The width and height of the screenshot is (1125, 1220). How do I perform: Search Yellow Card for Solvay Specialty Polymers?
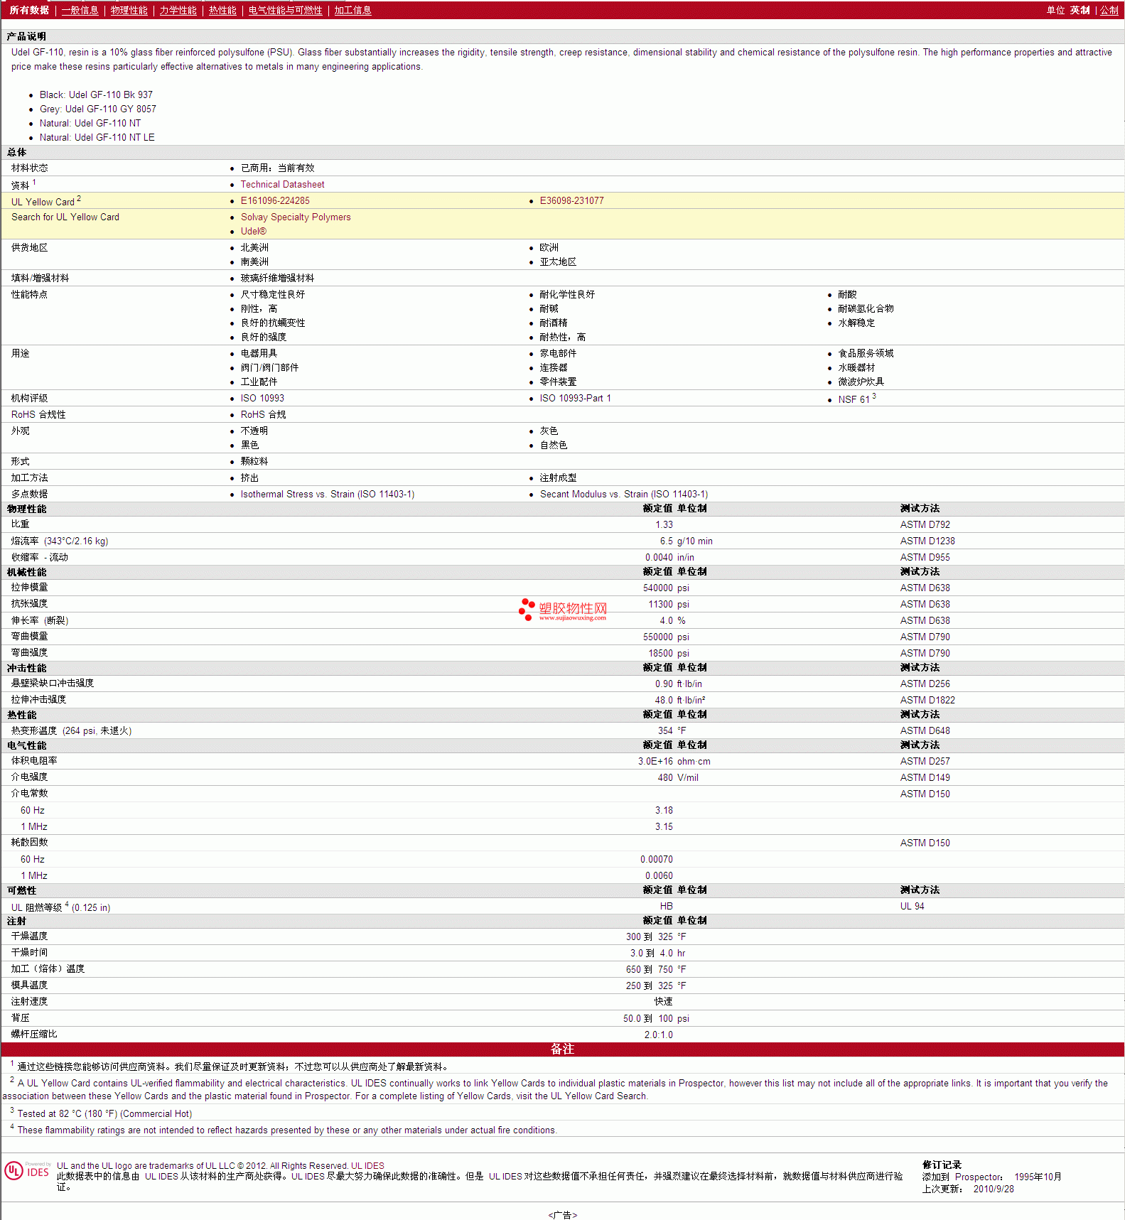tap(296, 217)
